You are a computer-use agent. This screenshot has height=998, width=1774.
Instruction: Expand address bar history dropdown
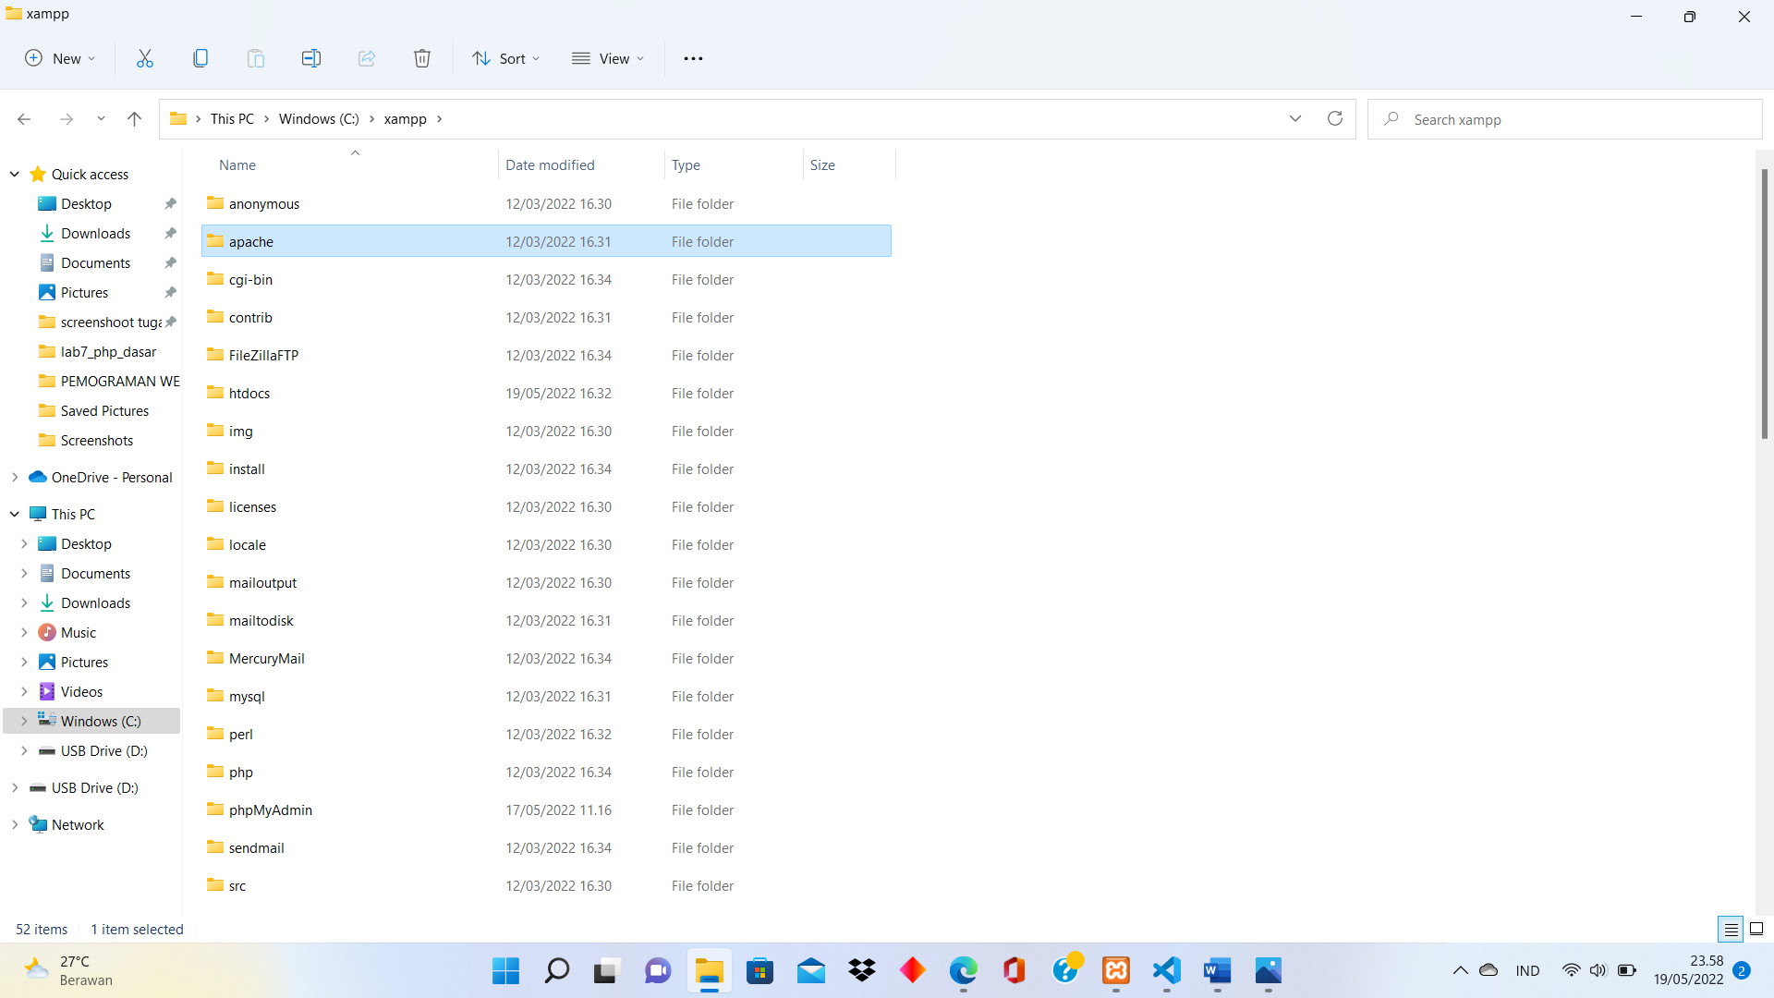click(x=1295, y=118)
